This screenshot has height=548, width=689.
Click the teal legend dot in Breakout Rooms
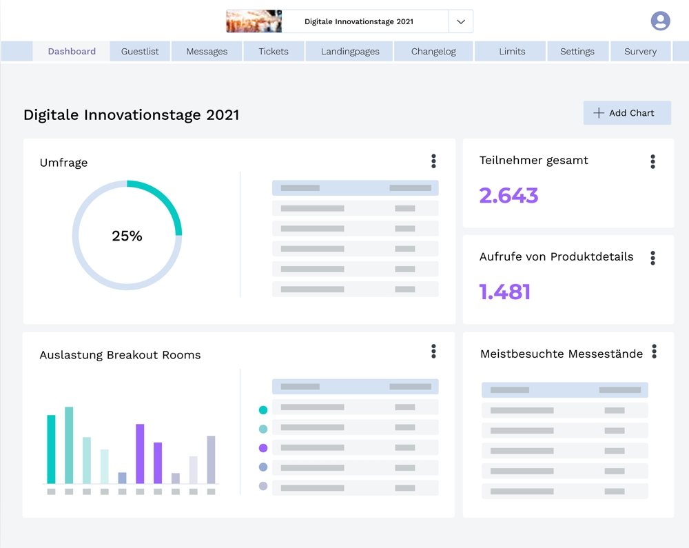pyautogui.click(x=263, y=410)
